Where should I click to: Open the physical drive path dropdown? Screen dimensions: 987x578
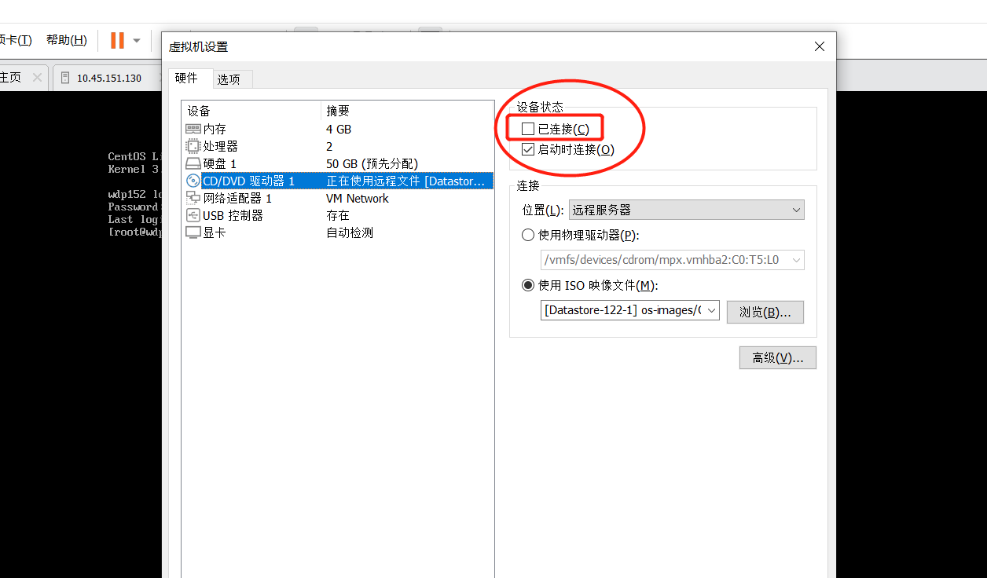[673, 260]
